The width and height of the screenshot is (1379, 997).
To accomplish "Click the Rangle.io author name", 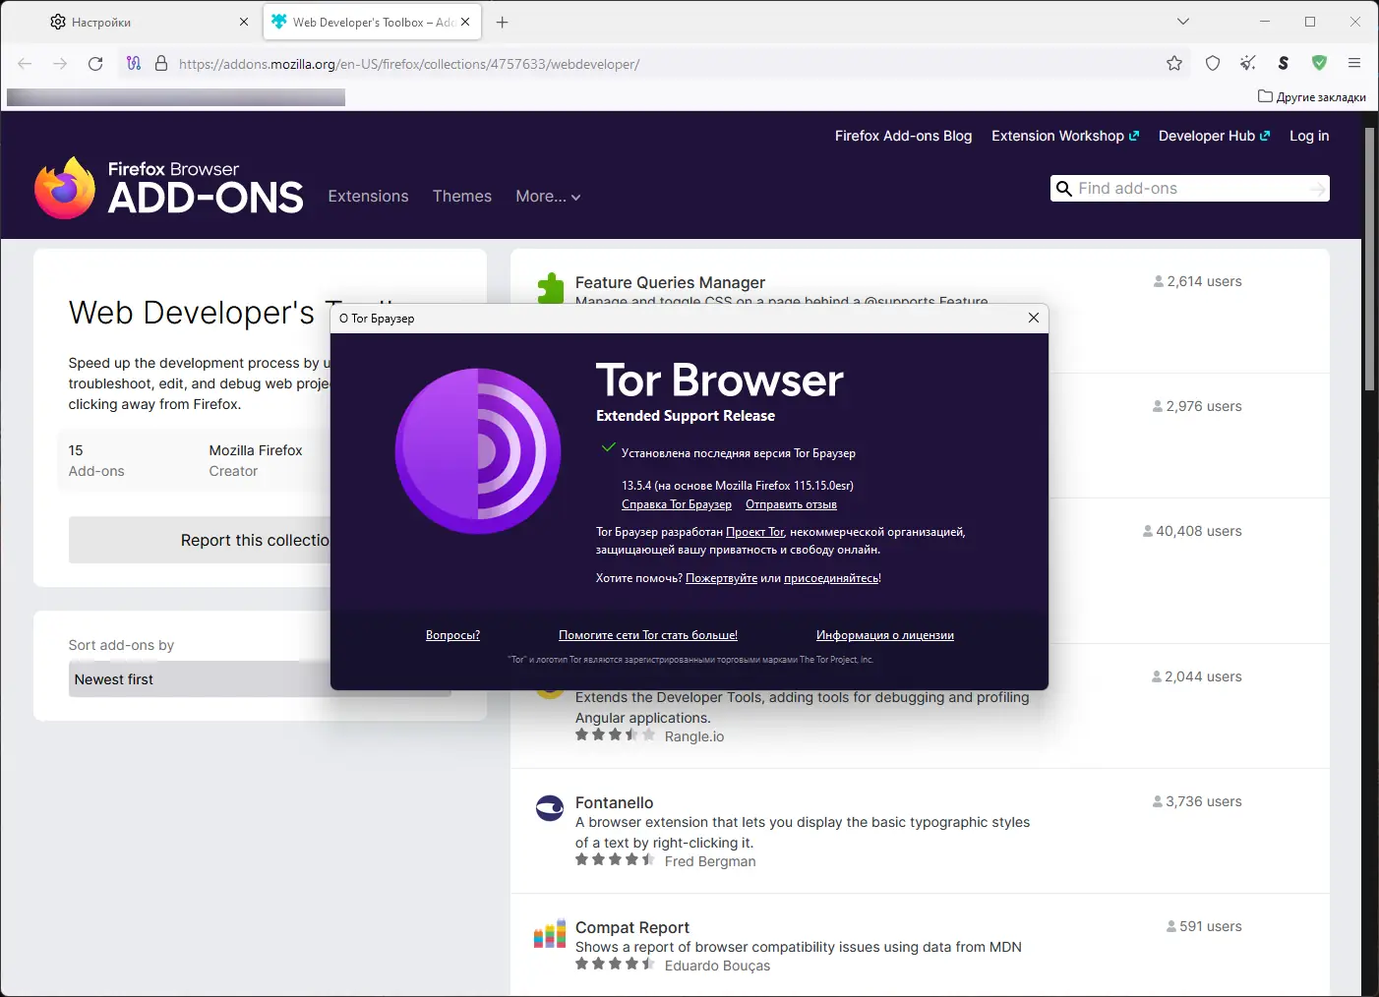I will tap(694, 736).
